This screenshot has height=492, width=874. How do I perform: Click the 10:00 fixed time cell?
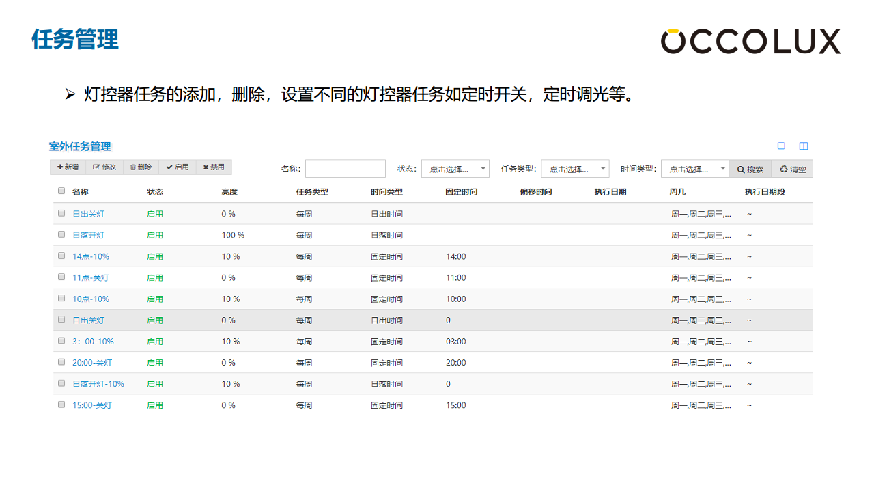pyautogui.click(x=456, y=299)
